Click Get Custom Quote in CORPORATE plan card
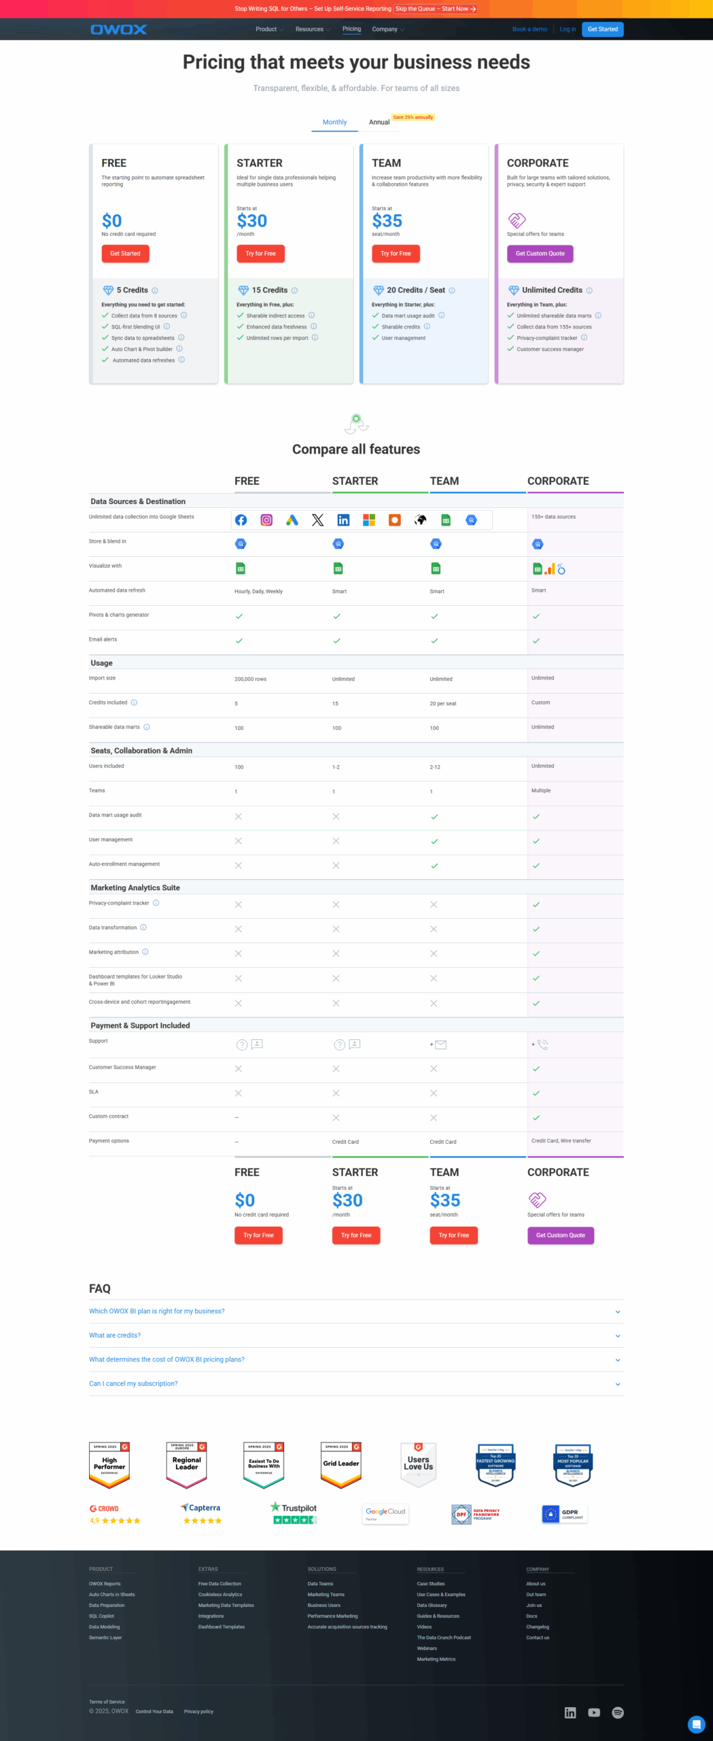Viewport: 713px width, 1741px height. click(540, 254)
